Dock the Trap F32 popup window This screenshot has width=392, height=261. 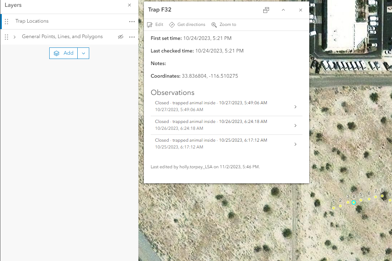pyautogui.click(x=266, y=10)
